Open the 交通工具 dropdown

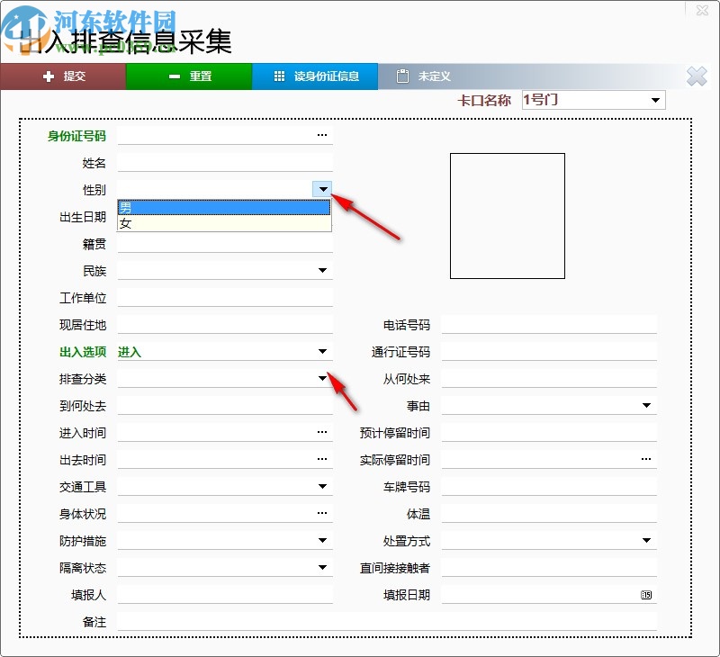pyautogui.click(x=321, y=486)
